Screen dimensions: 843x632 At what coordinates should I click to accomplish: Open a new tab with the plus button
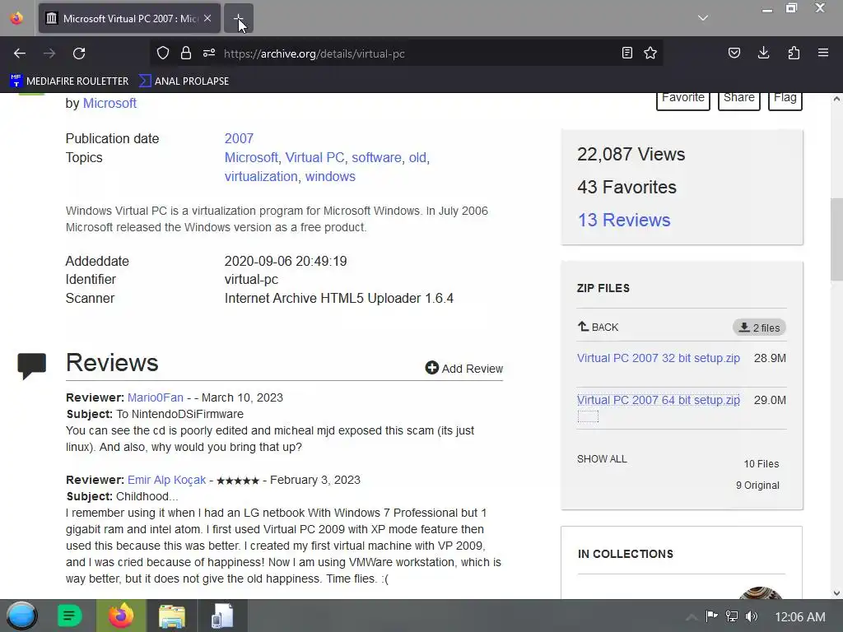[238, 18]
